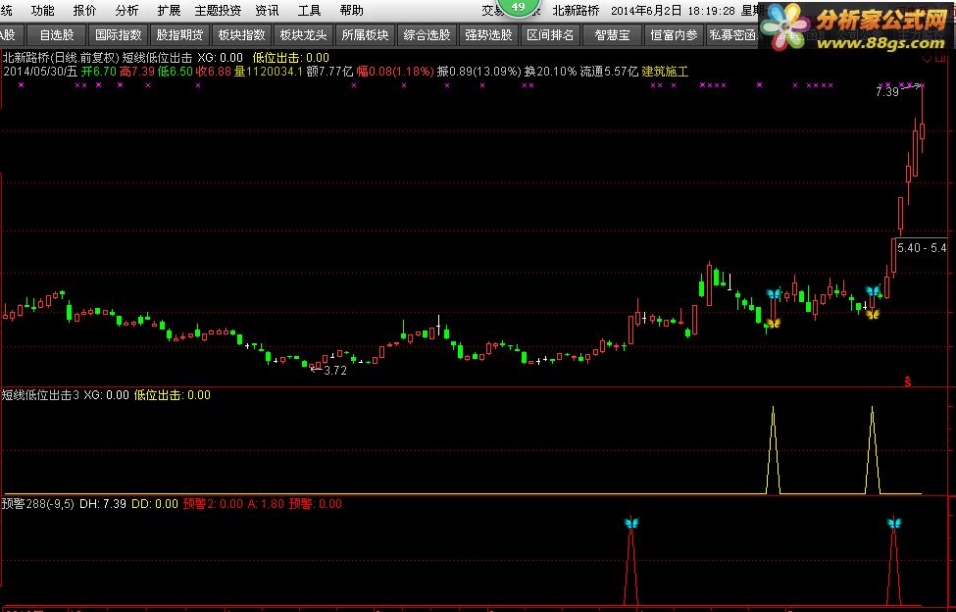Click the 建筑施工 industry label
This screenshot has height=612, width=956.
(x=665, y=72)
